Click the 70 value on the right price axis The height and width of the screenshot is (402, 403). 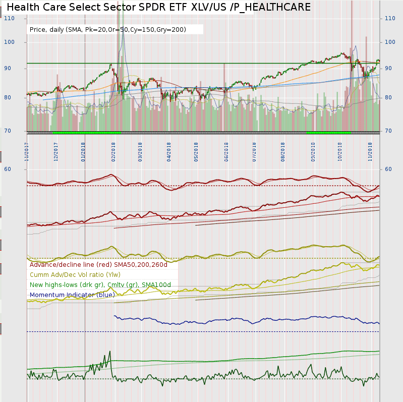(388, 131)
